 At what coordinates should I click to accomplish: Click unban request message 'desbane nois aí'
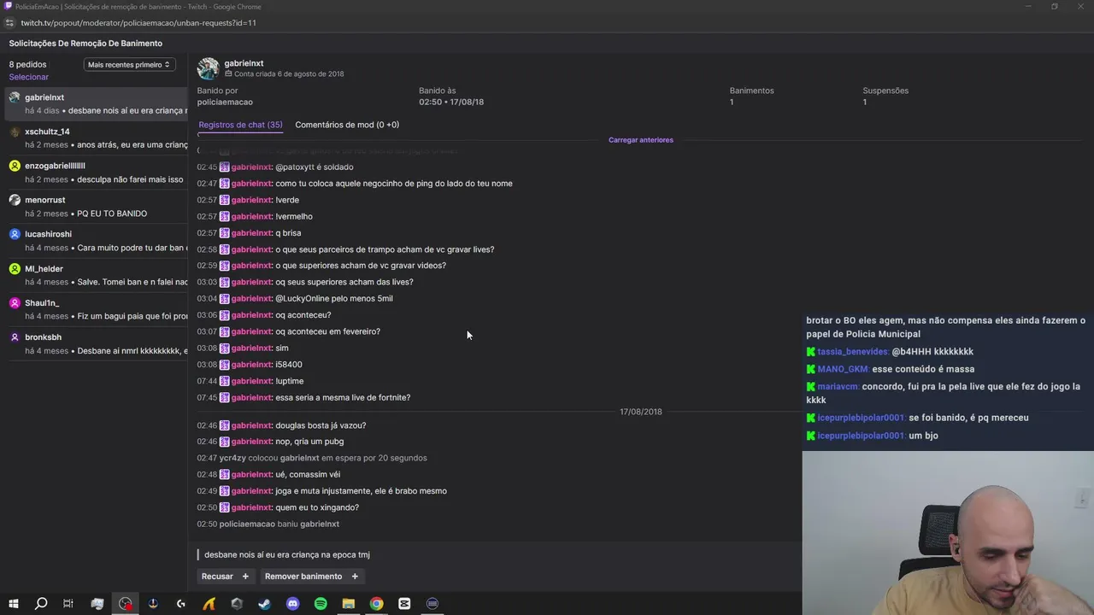pyautogui.click(x=287, y=554)
